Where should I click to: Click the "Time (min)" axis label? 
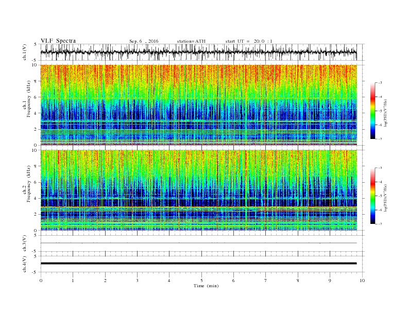point(206,286)
